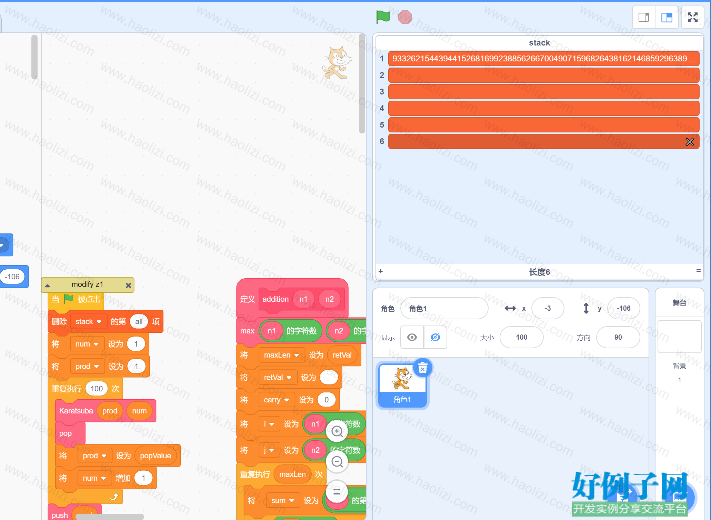Screen dimensions: 711x520
Task: Delete sprite 角色1 with trash icon
Action: [422, 368]
